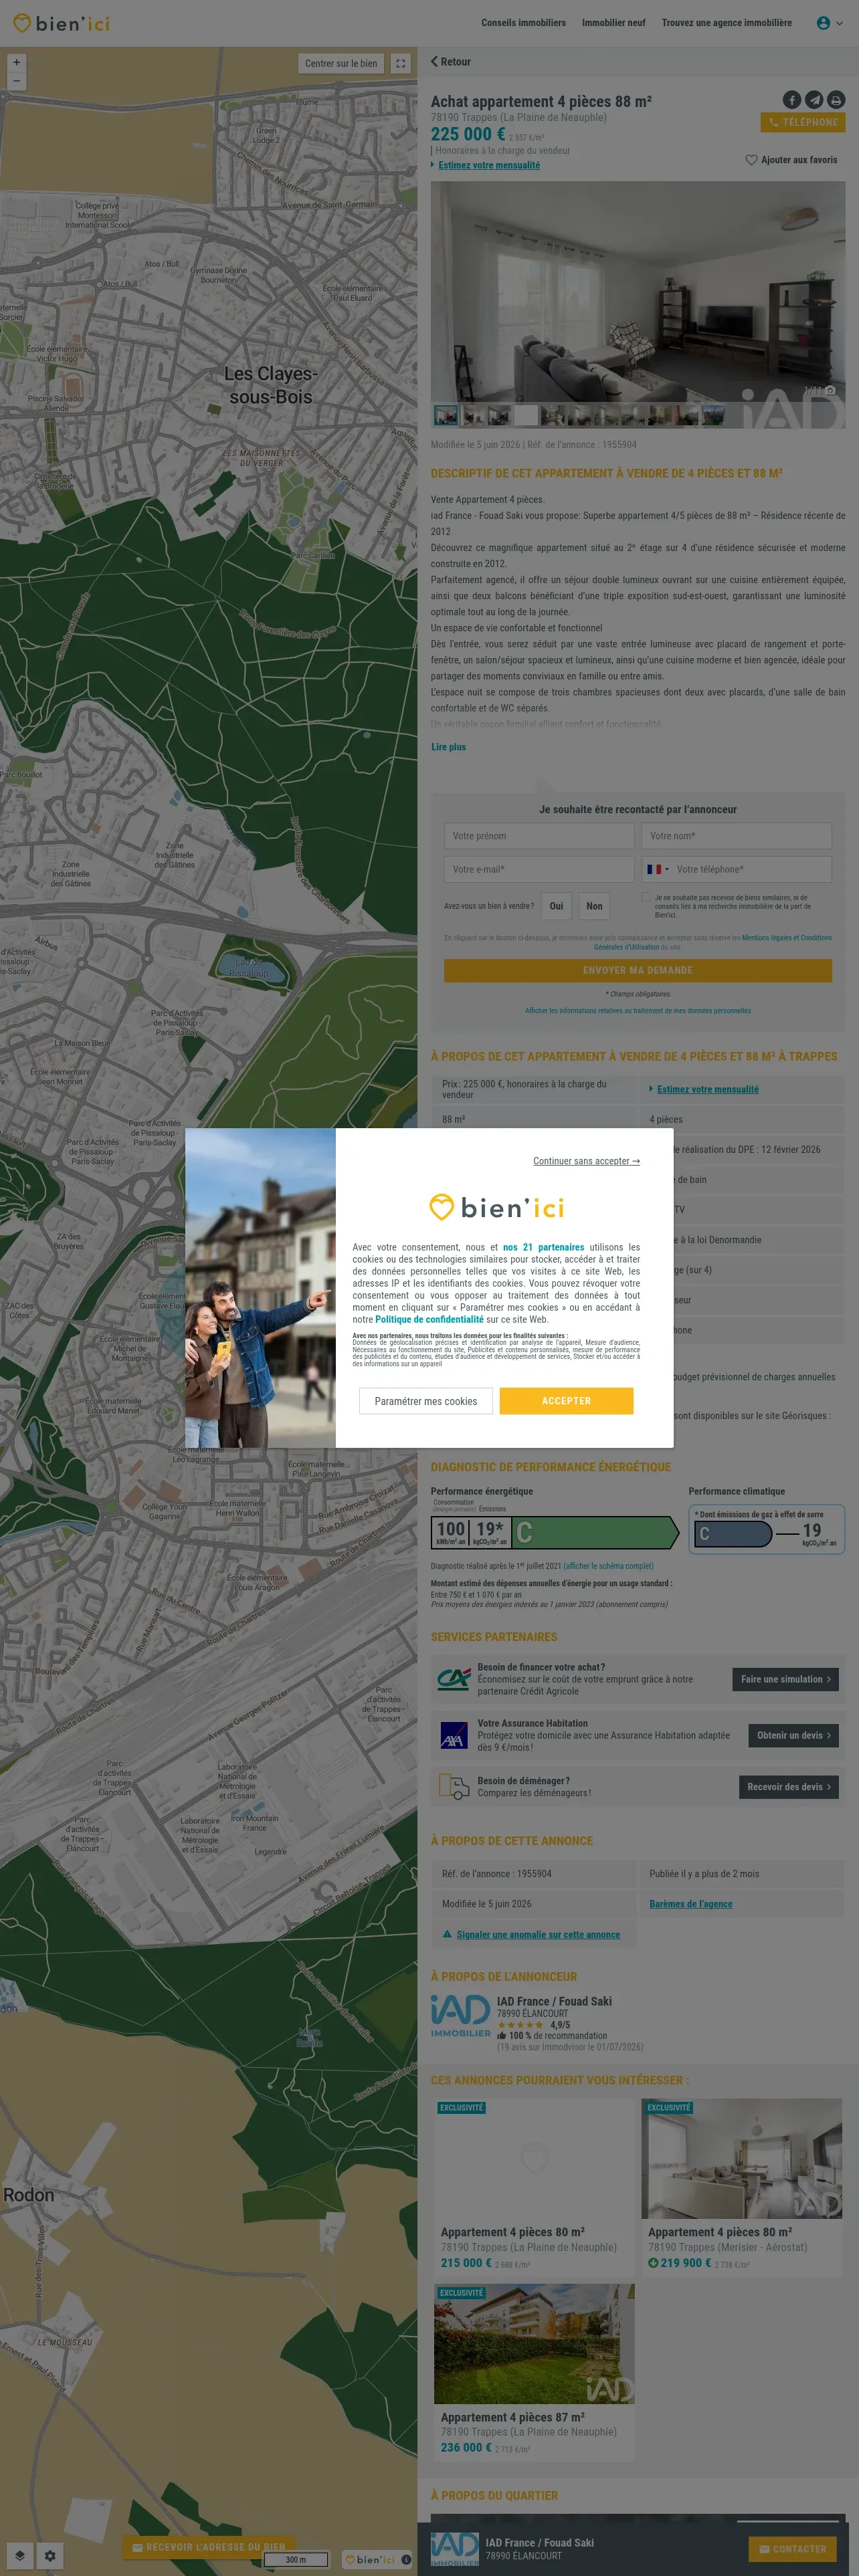The image size is (859, 2576).
Task: Click the bien'ici logo in cookie dialog
Action: tap(496, 1207)
